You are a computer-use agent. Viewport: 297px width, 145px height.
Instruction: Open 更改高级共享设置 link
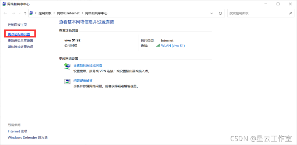tap(20, 40)
